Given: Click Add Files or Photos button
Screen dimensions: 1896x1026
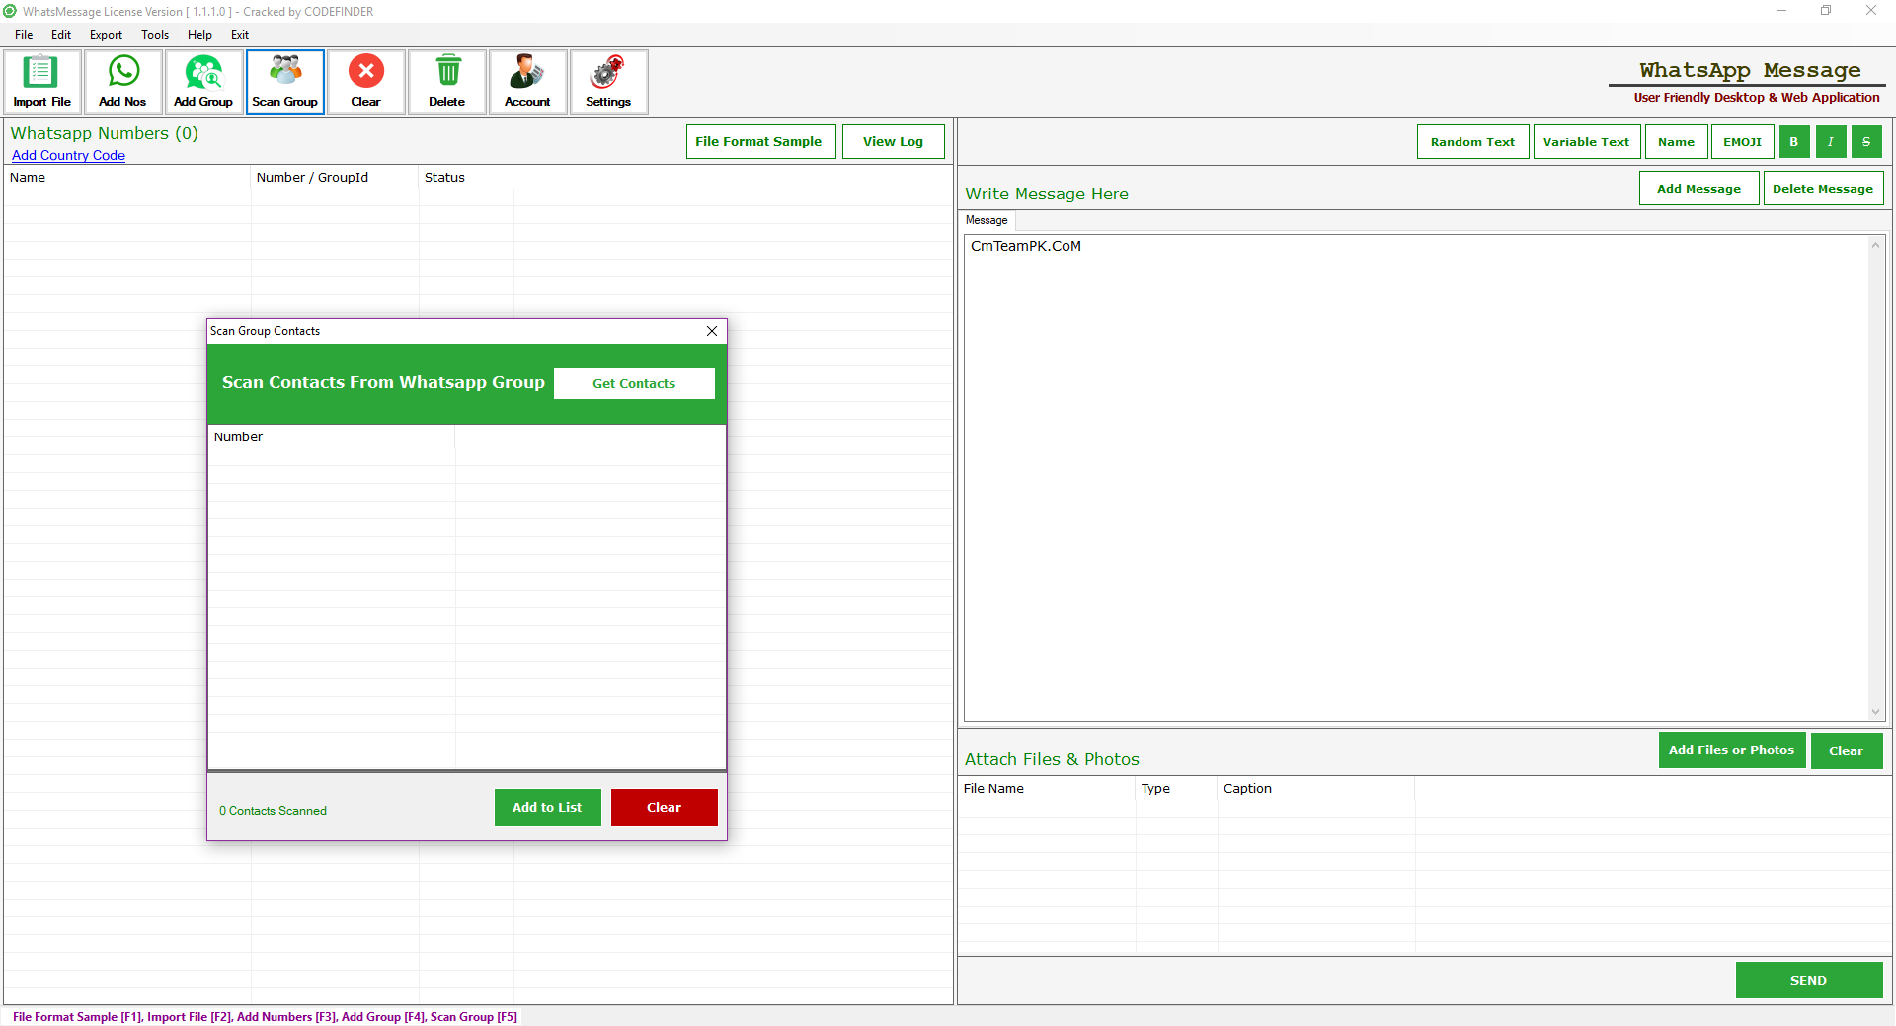Looking at the screenshot, I should [1732, 750].
